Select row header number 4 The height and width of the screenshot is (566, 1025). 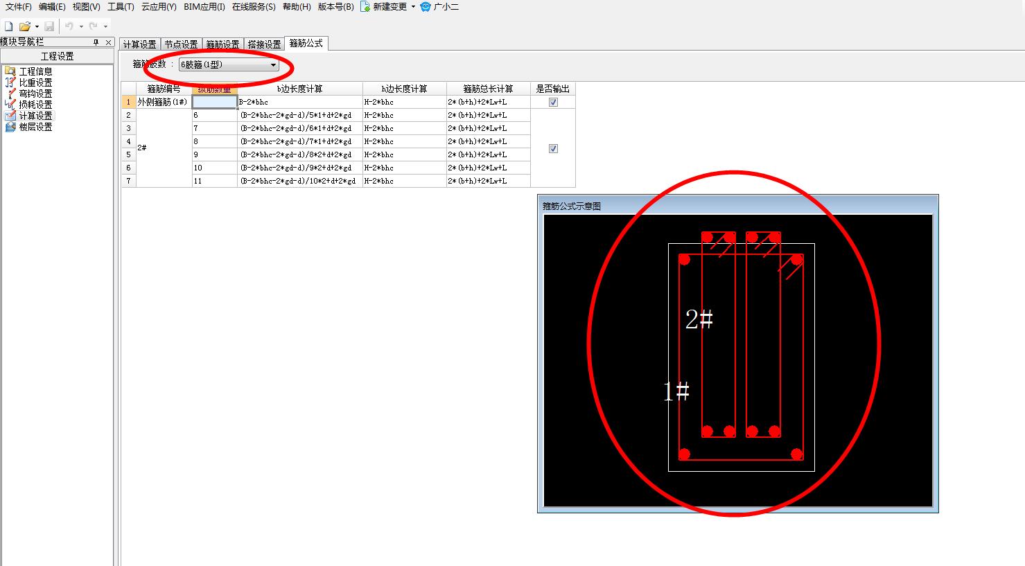coord(128,141)
